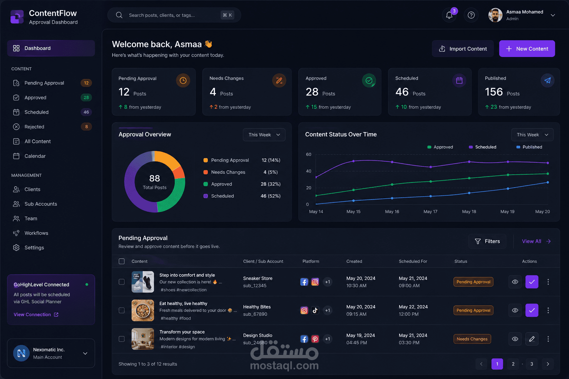This screenshot has width=569, height=379.
Task: Open Workflows in the sidebar
Action: click(51, 233)
